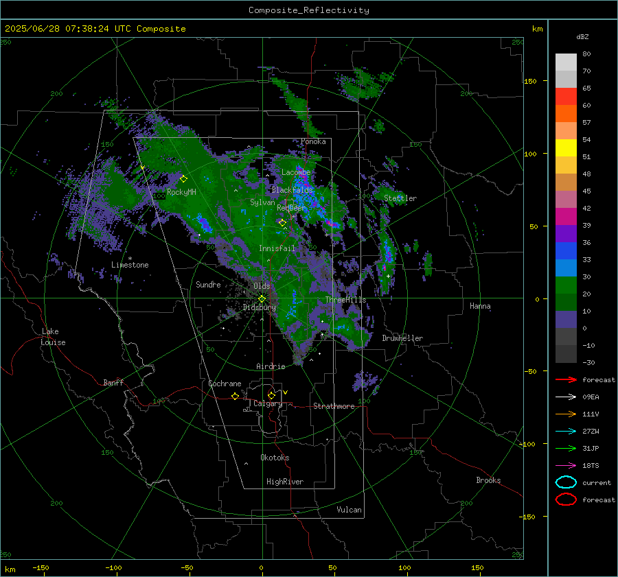Image resolution: width=618 pixels, height=577 pixels.
Task: Click the asterisk marker above Limestone
Action: [x=130, y=259]
